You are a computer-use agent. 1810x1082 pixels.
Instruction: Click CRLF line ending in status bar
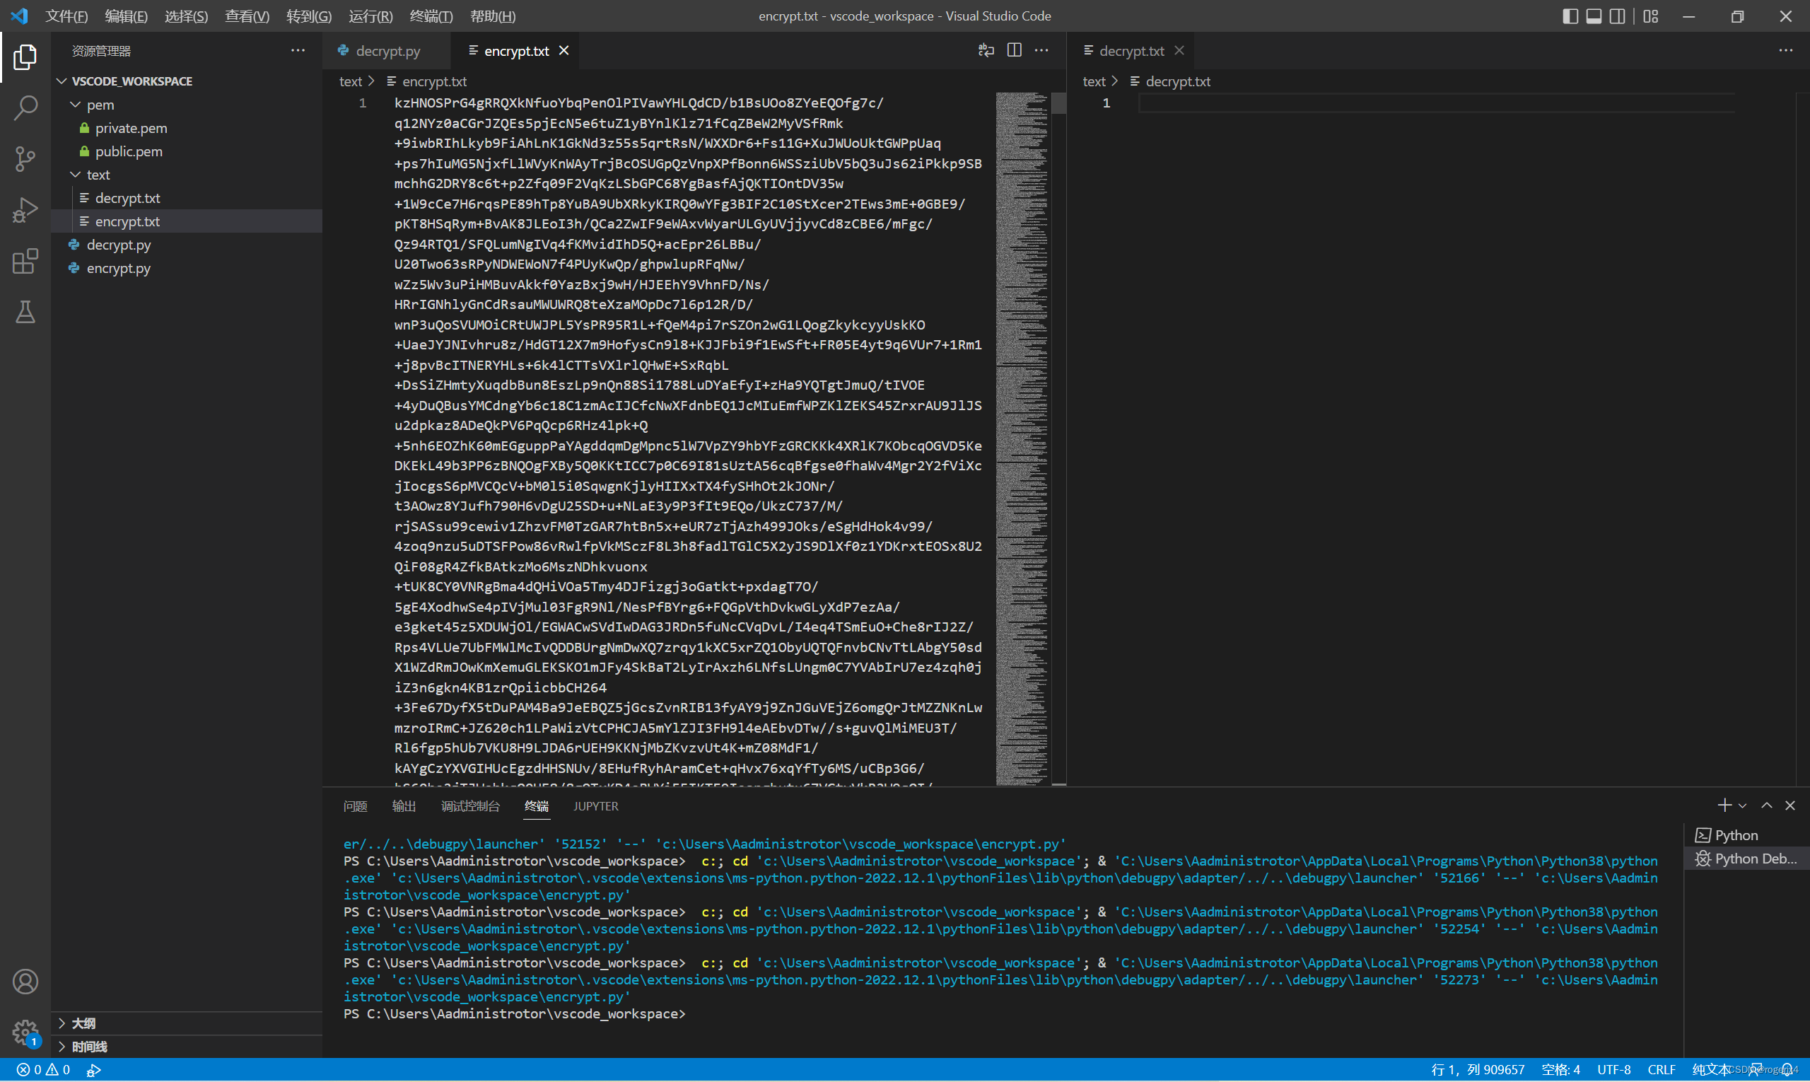1661,1069
